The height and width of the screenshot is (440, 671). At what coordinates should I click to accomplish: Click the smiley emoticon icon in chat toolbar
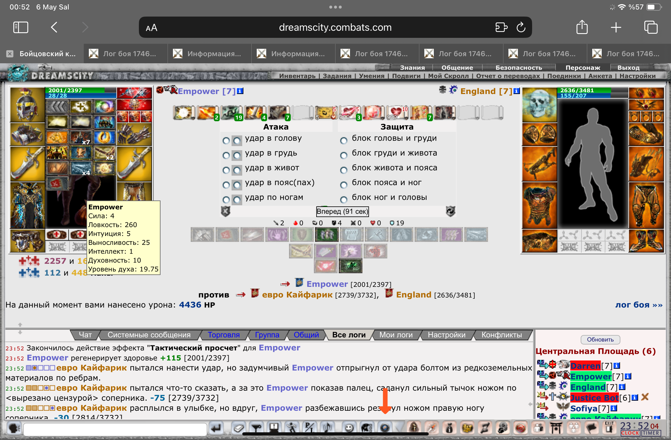(x=349, y=428)
